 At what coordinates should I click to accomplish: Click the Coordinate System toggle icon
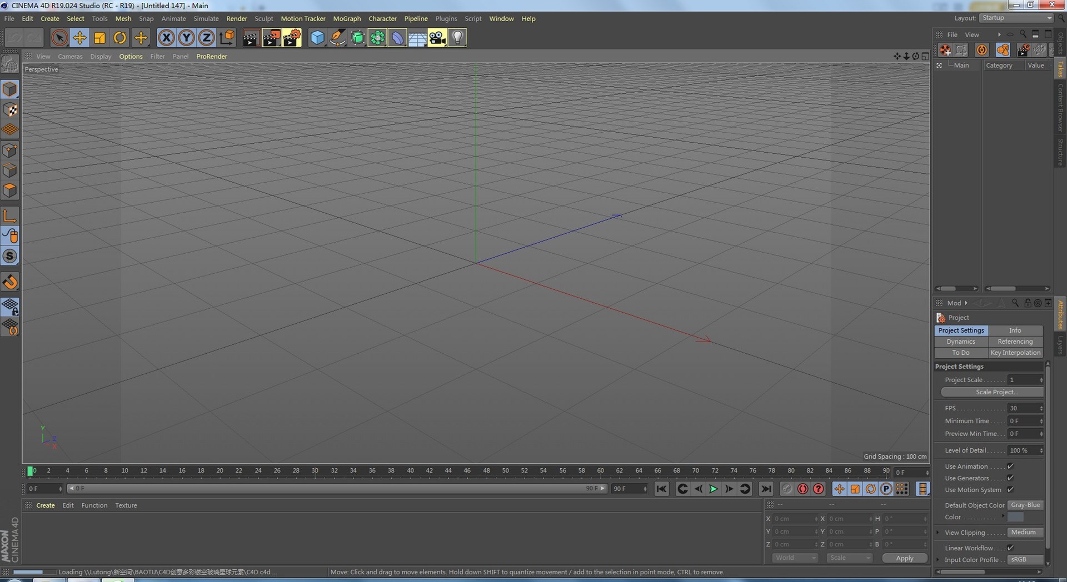pos(227,38)
